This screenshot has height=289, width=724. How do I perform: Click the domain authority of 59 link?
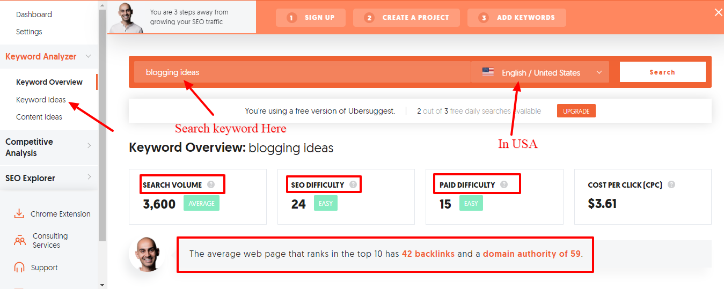[x=532, y=254]
